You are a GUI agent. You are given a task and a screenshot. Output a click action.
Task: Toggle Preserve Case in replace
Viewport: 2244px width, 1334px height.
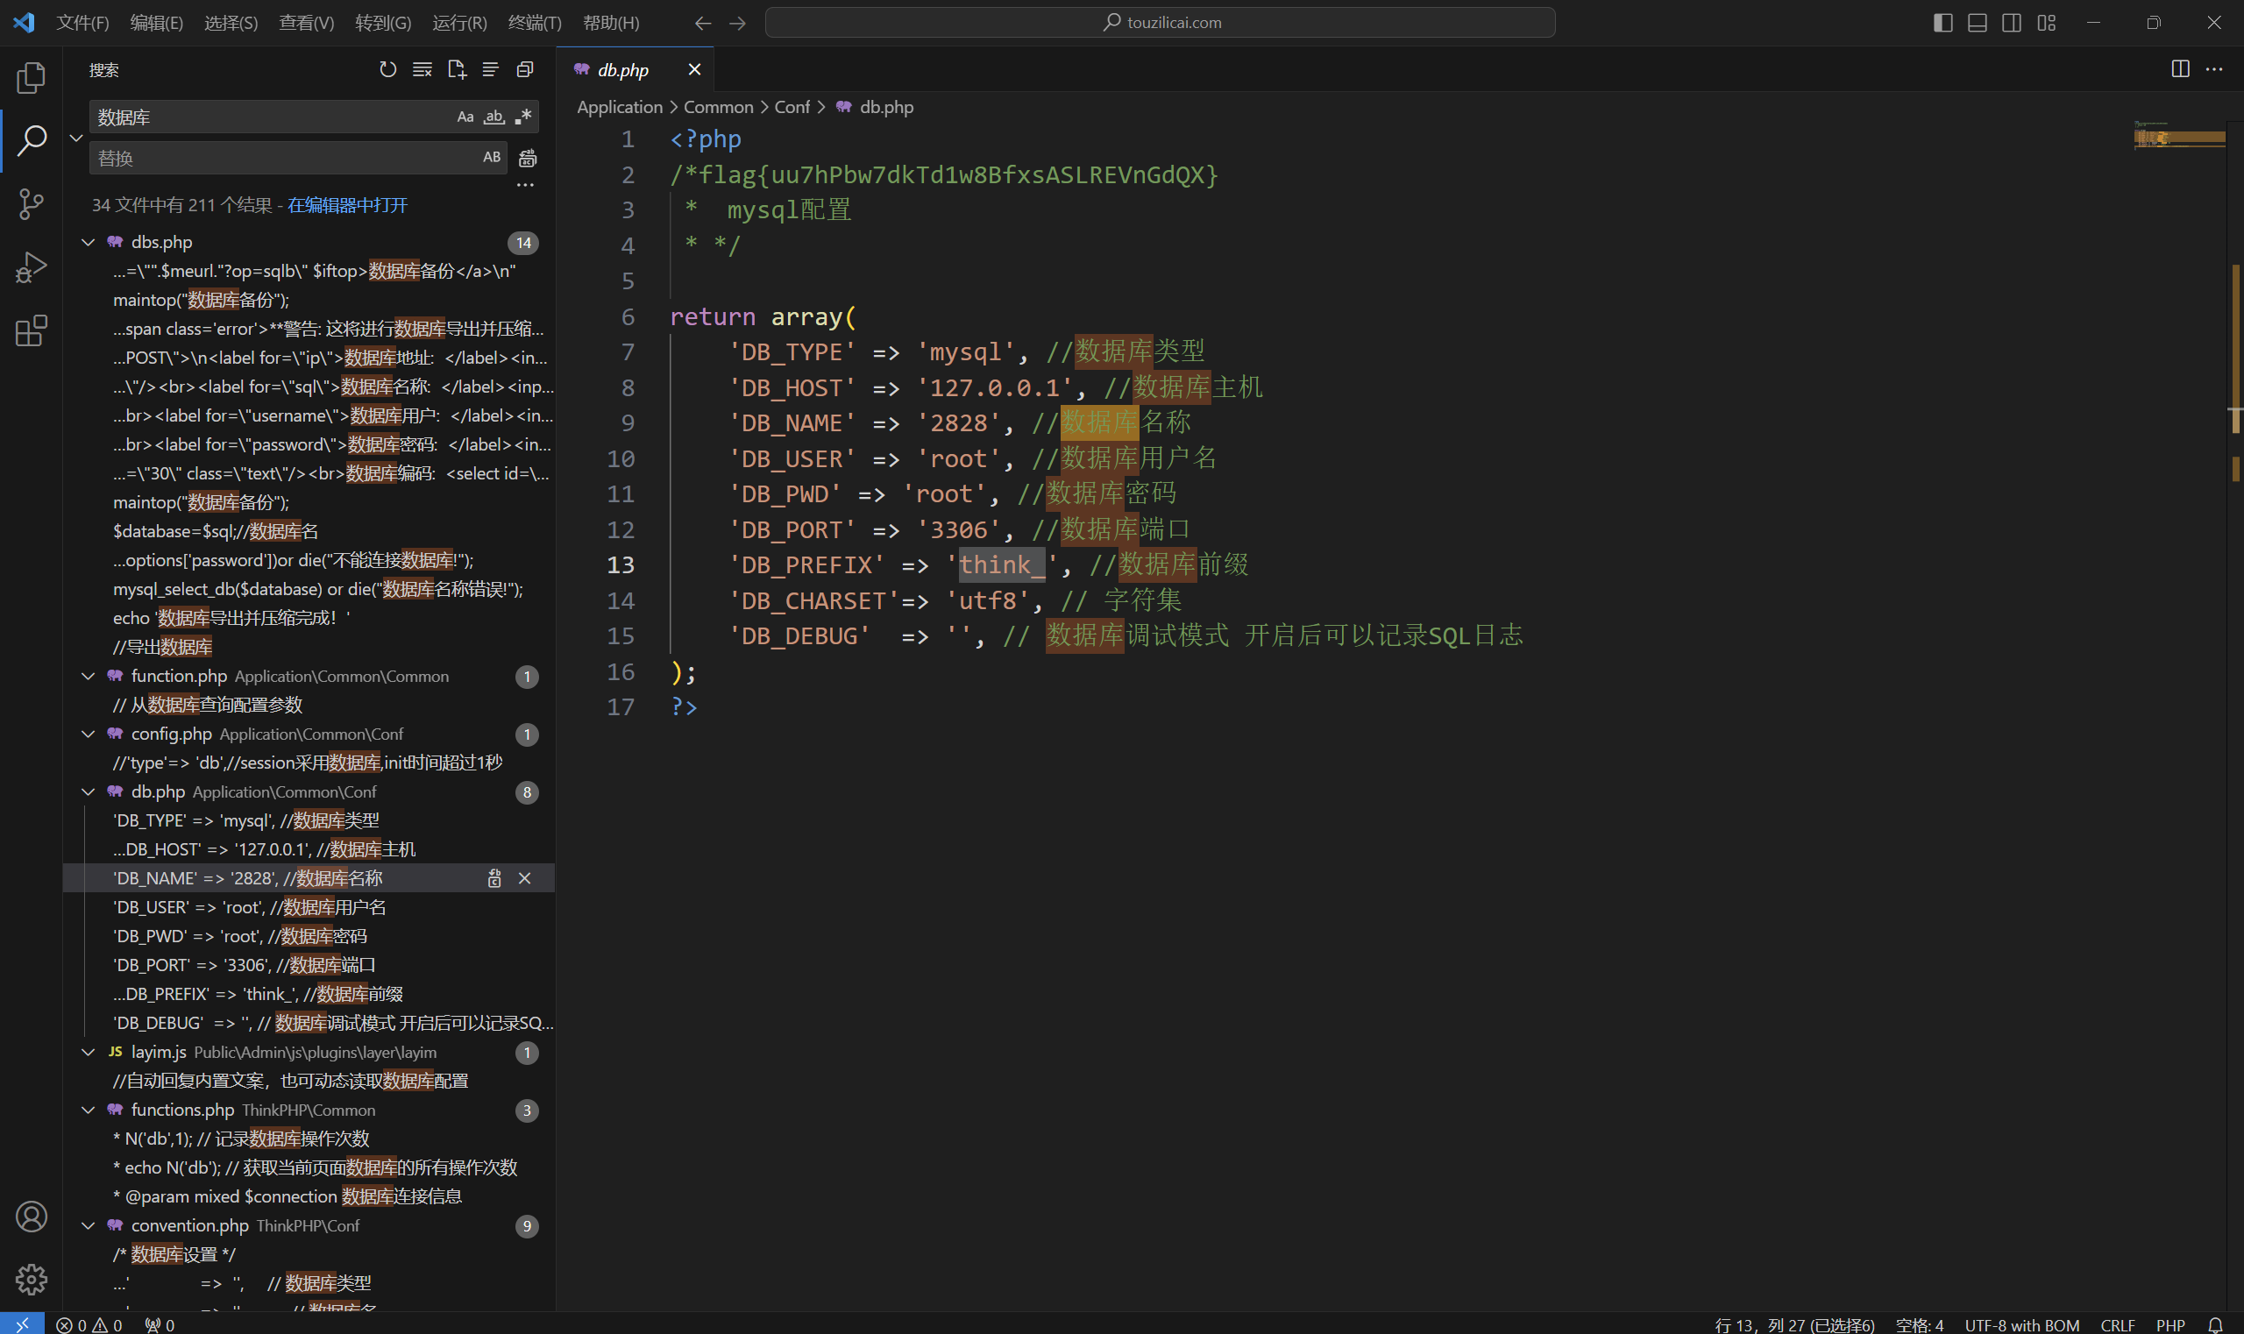pyautogui.click(x=492, y=157)
